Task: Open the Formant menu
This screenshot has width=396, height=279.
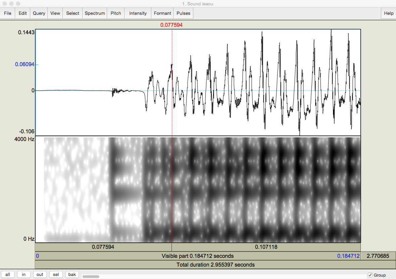Action: (162, 13)
